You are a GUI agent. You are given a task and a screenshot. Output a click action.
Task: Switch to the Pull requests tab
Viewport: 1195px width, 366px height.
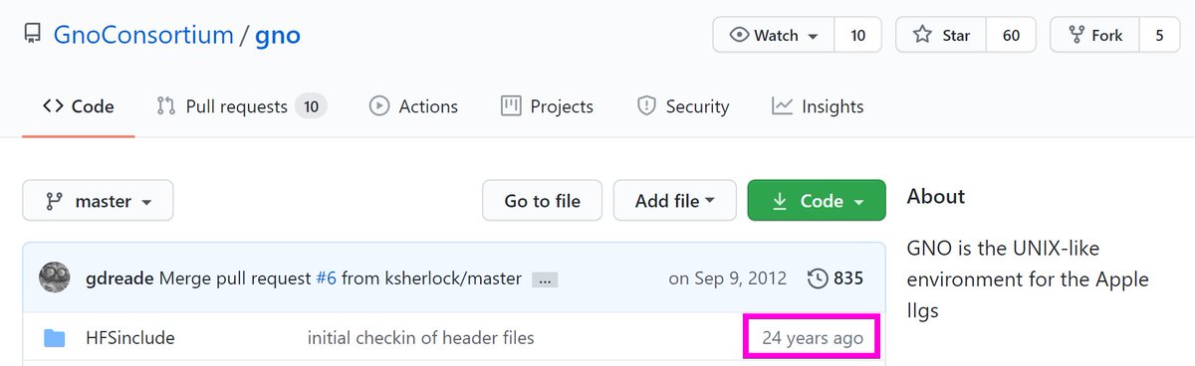pyautogui.click(x=241, y=106)
